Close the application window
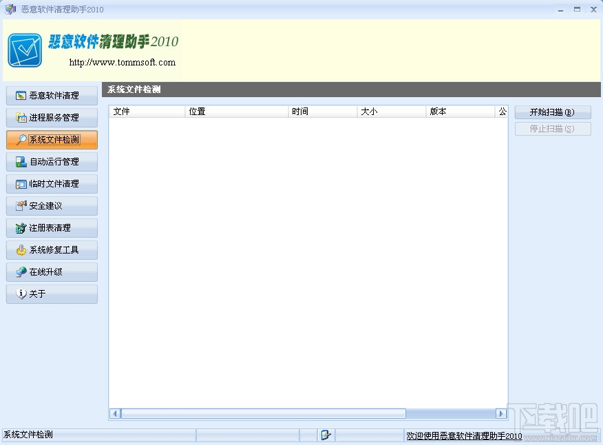Viewport: 603px width, 445px height. tap(593, 10)
